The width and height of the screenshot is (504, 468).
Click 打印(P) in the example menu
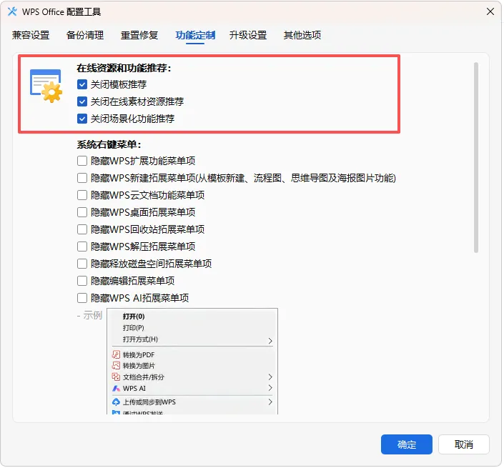click(x=134, y=328)
